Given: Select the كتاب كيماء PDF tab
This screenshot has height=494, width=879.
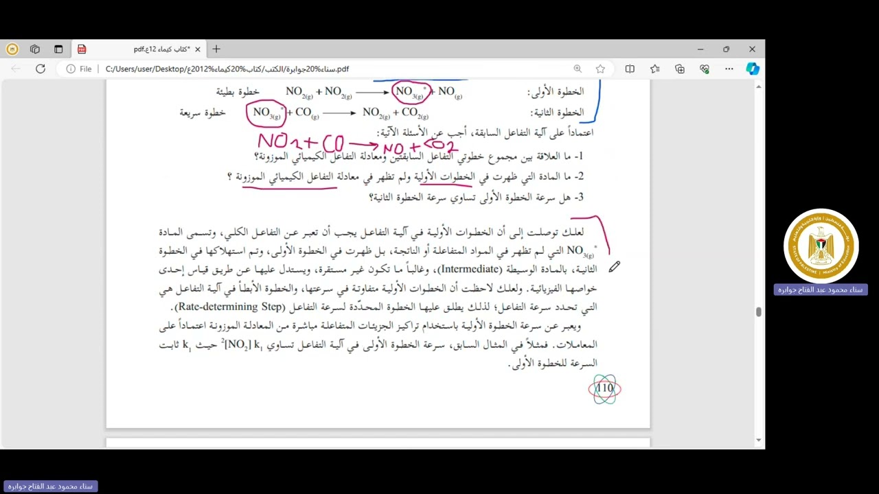Looking at the screenshot, I should [x=139, y=49].
